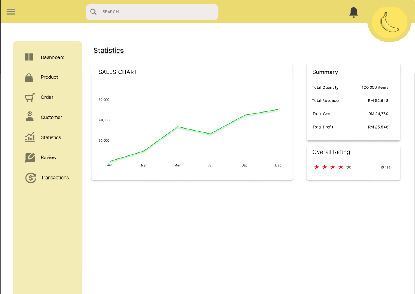Click the Order cart icon
This screenshot has height=294, width=415.
tap(30, 98)
